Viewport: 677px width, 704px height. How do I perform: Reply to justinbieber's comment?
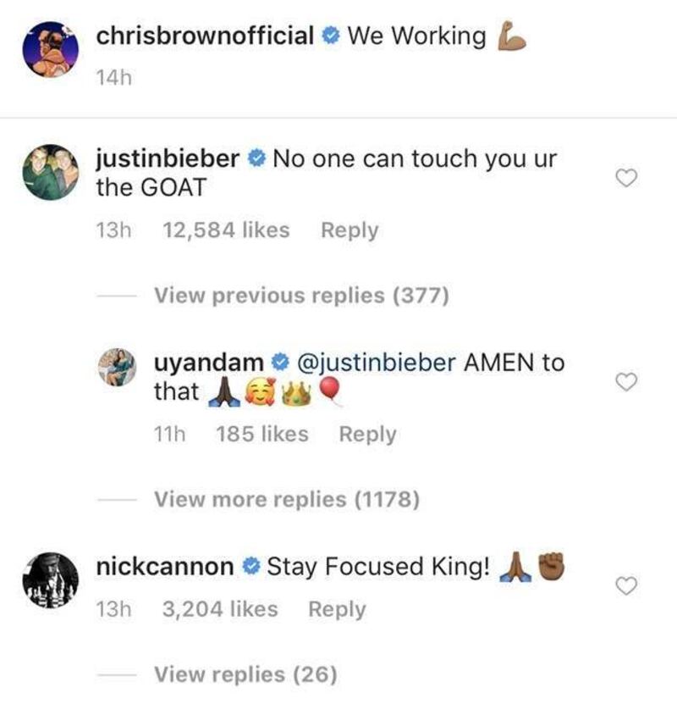350,230
